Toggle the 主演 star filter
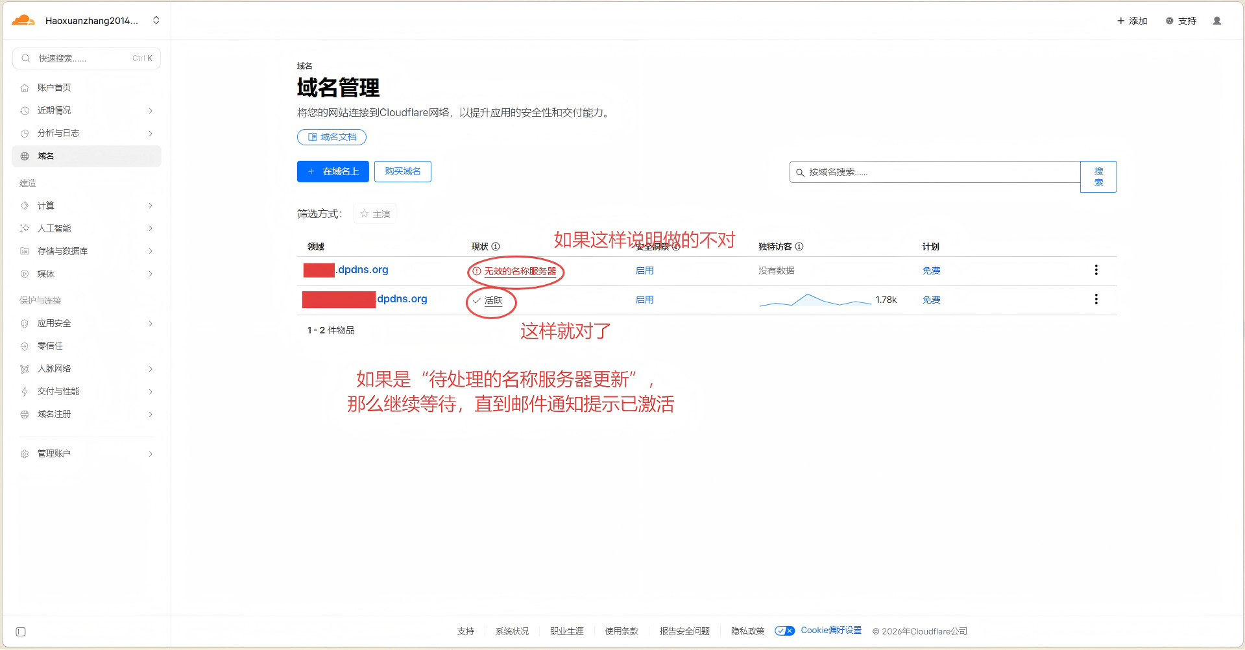Viewport: 1245px width, 650px height. (x=374, y=213)
